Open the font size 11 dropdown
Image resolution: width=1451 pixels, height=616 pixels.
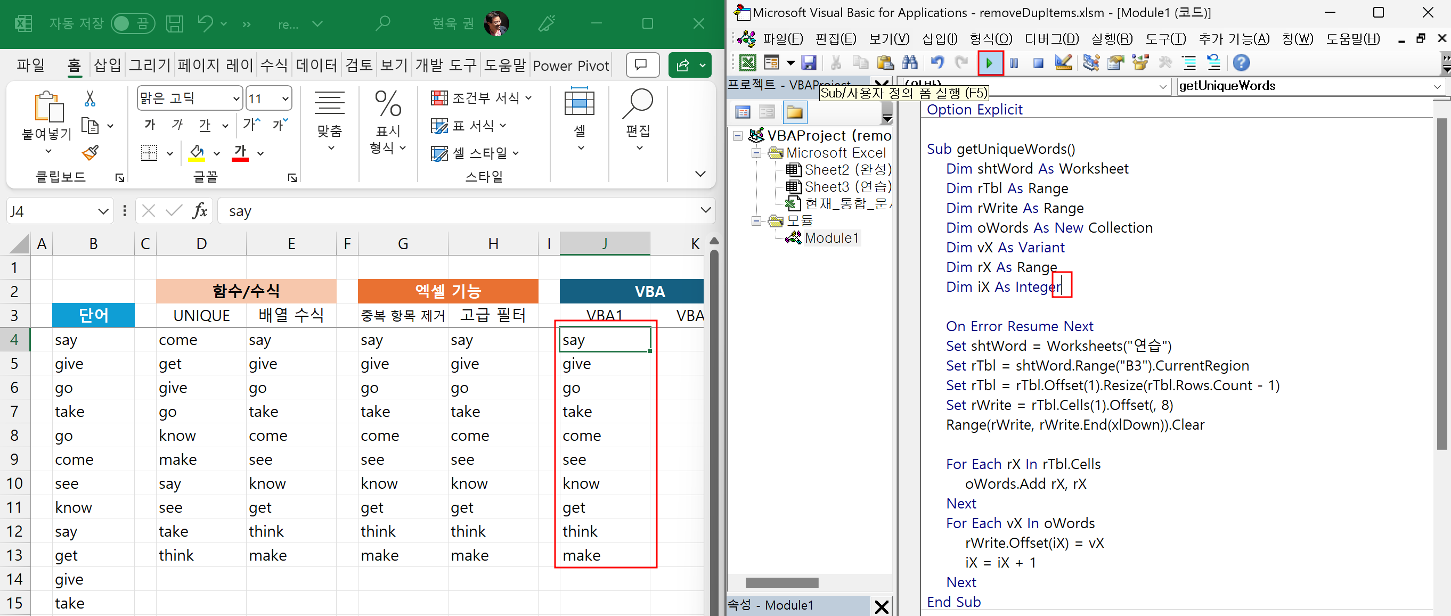tap(286, 99)
